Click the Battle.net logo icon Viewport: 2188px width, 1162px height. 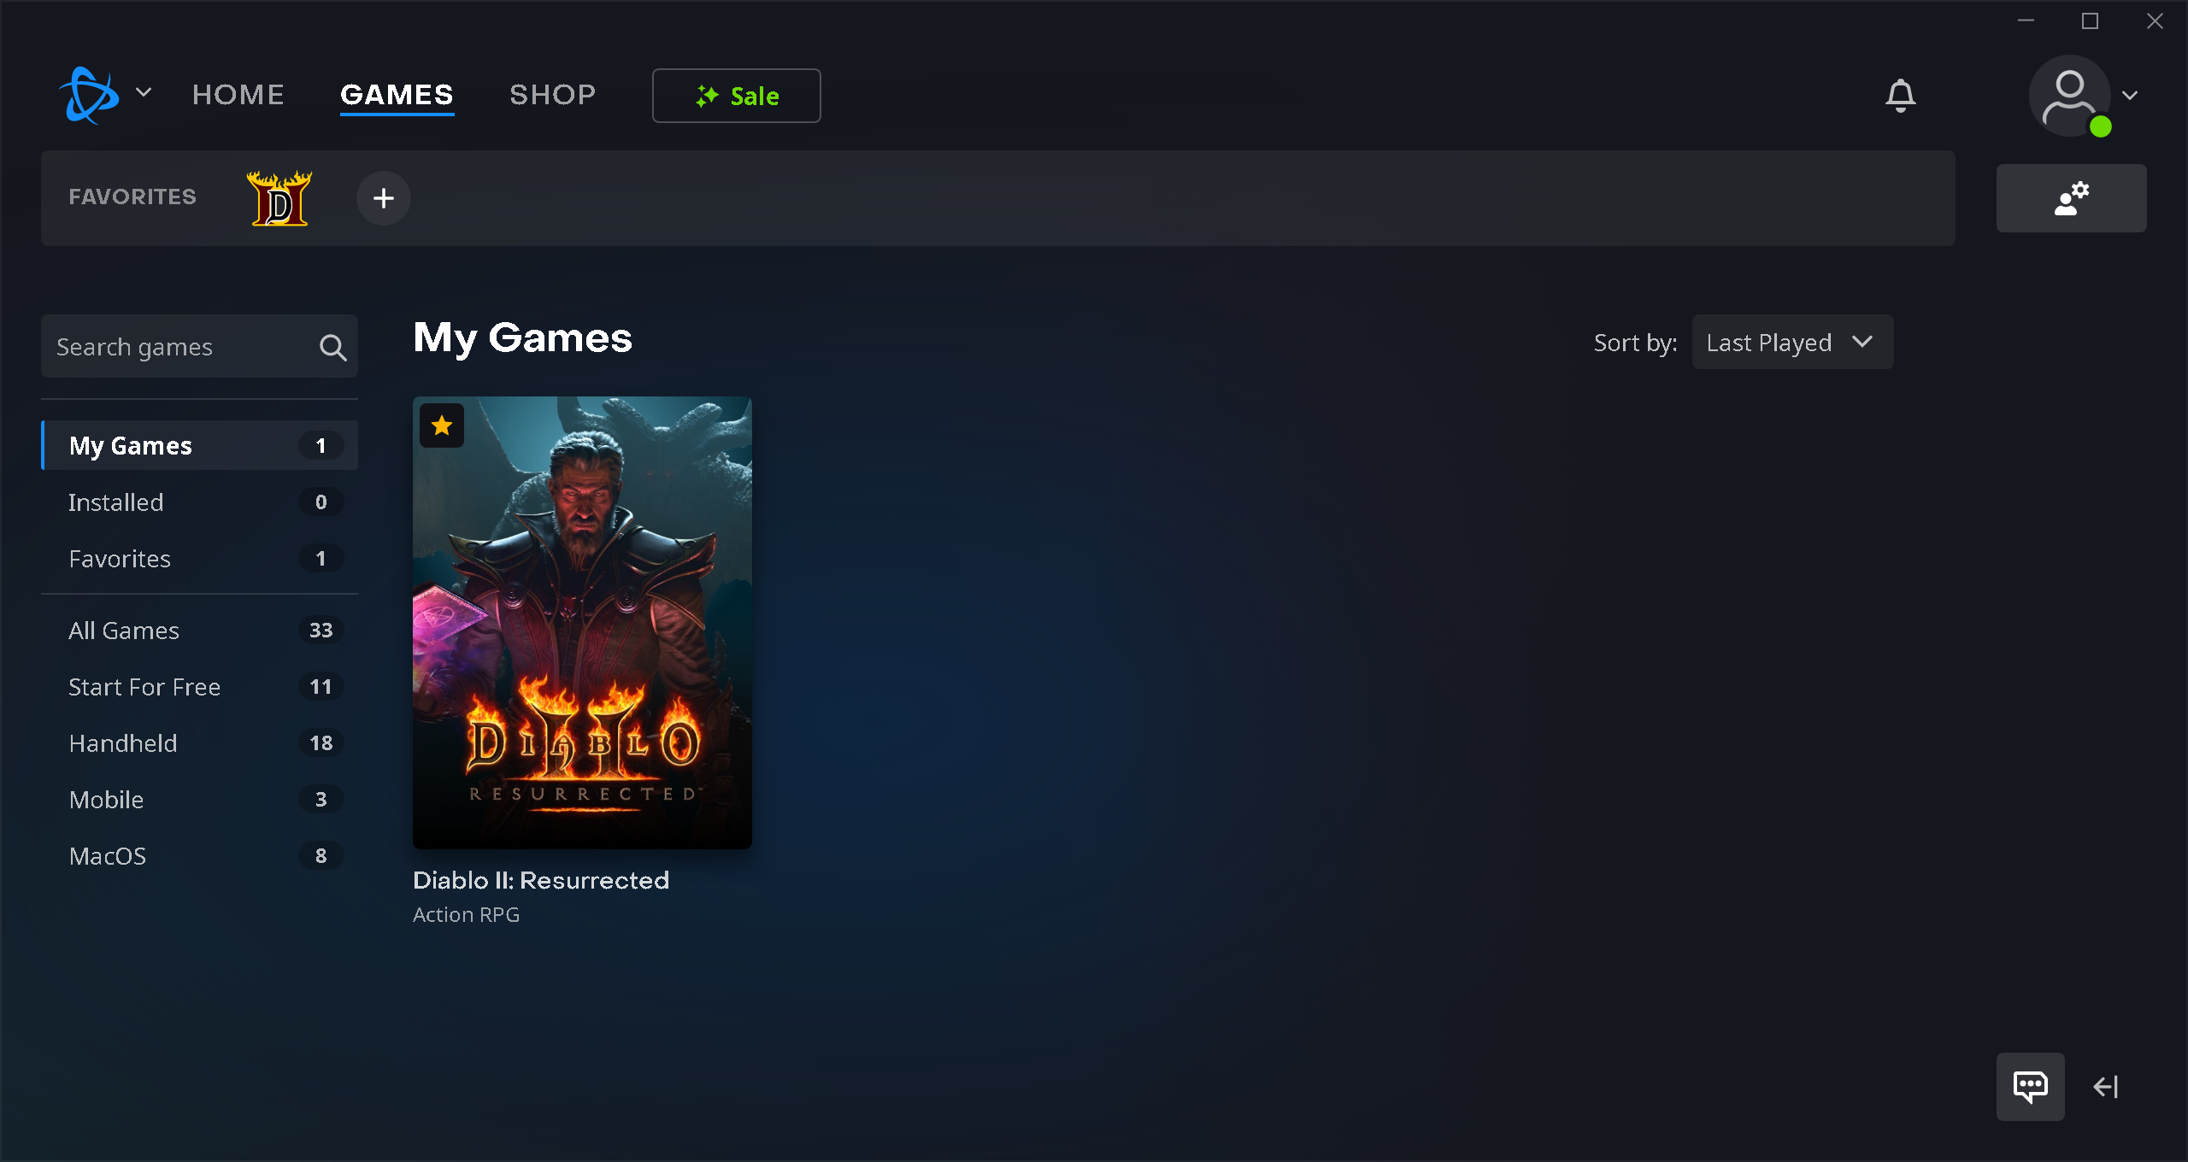pos(89,95)
